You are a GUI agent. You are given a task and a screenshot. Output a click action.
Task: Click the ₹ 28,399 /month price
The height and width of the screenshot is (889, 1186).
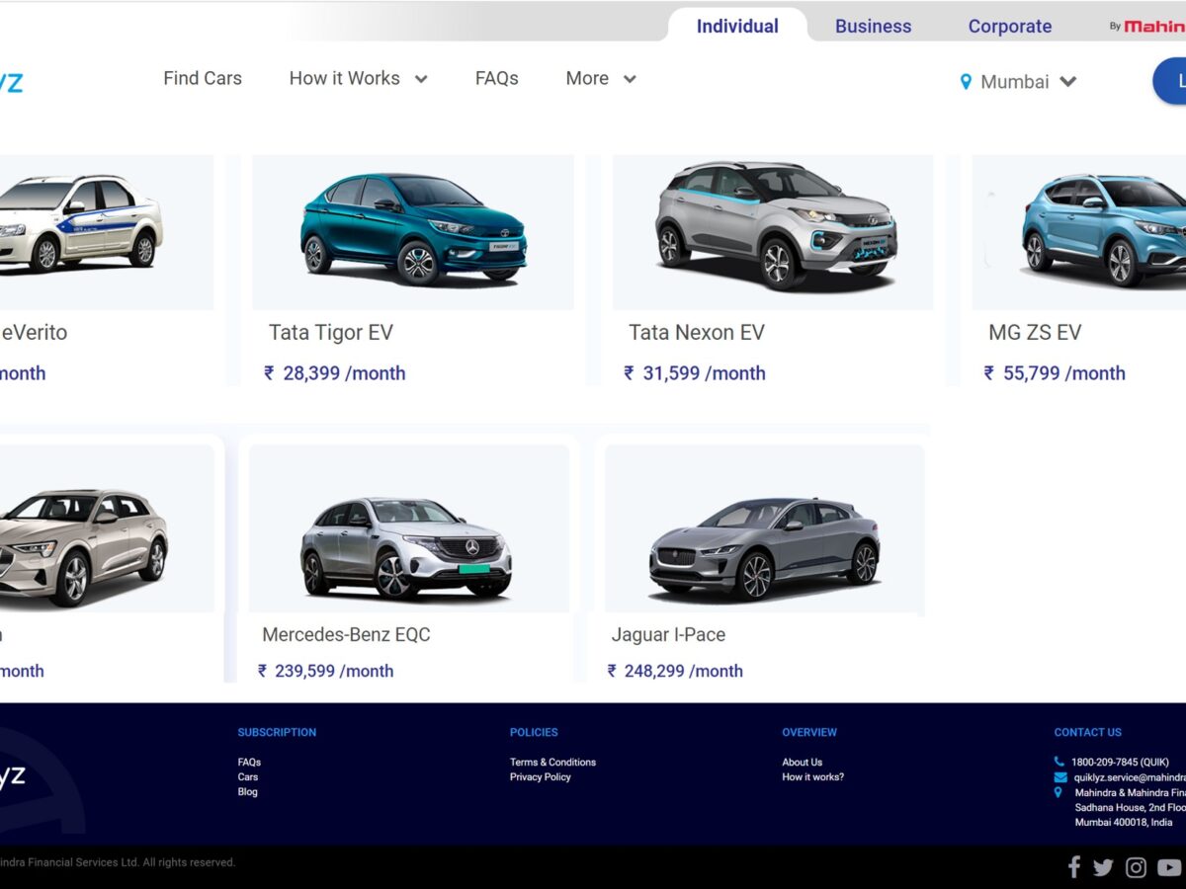tap(335, 373)
